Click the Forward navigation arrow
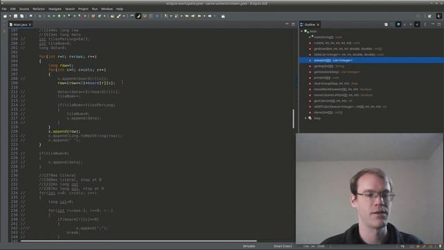Screen dimensions: 444x250 click(210, 16)
